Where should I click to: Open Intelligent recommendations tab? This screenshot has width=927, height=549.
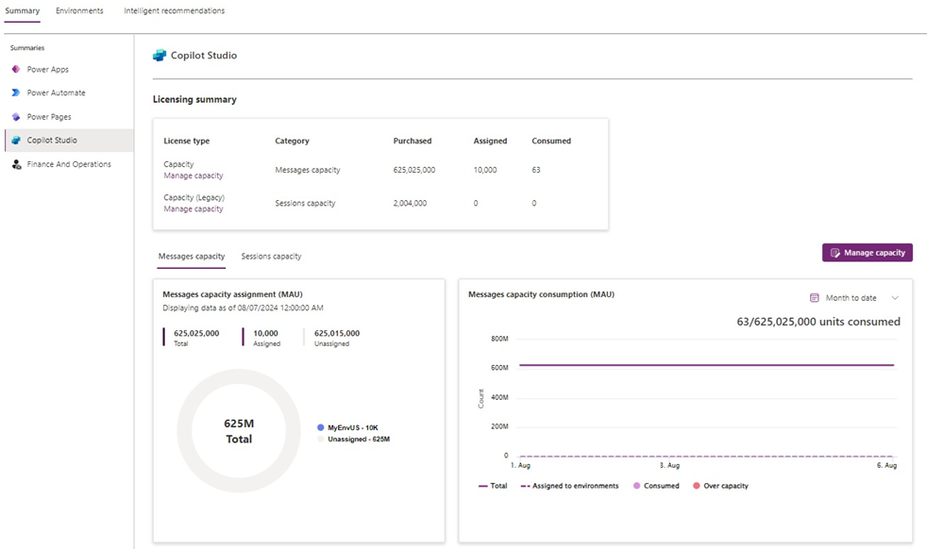pos(175,10)
